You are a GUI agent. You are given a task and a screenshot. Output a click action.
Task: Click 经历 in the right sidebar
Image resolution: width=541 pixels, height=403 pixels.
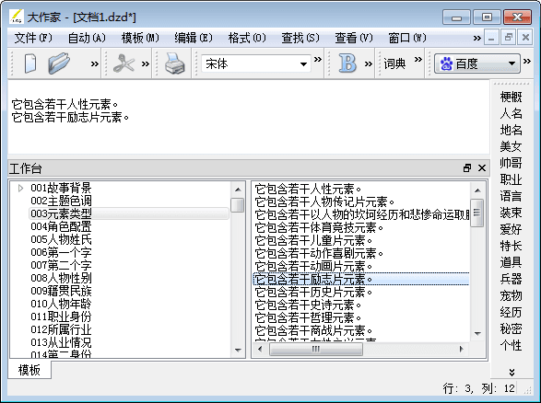[x=511, y=312]
